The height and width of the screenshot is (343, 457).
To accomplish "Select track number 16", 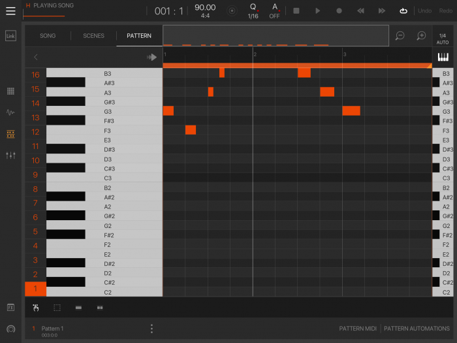I will (x=35, y=75).
